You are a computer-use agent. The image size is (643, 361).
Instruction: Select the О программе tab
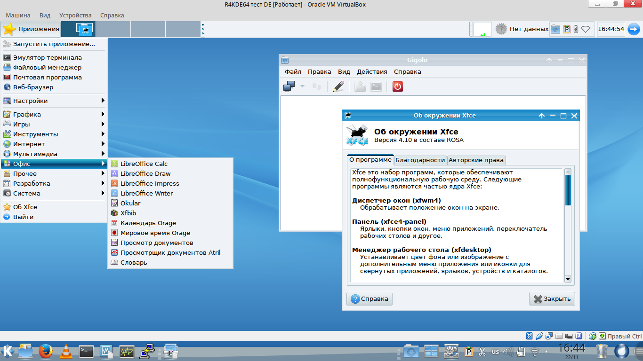pyautogui.click(x=370, y=160)
